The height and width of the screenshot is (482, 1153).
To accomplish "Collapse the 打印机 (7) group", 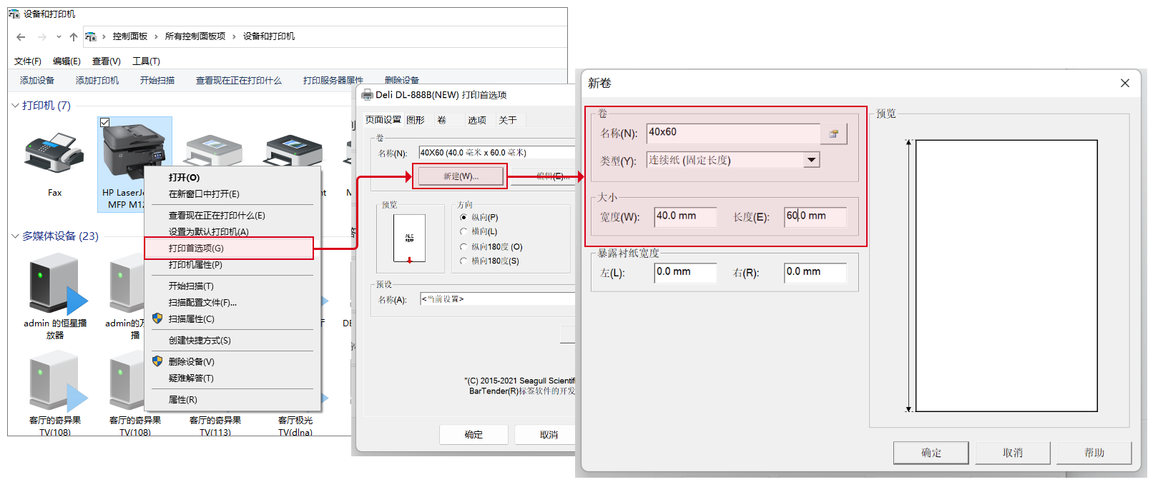I will [15, 106].
